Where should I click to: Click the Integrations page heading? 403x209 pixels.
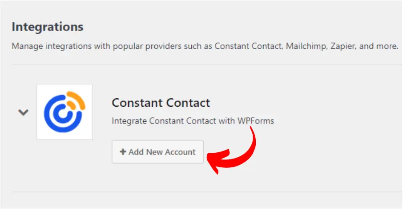click(x=48, y=27)
